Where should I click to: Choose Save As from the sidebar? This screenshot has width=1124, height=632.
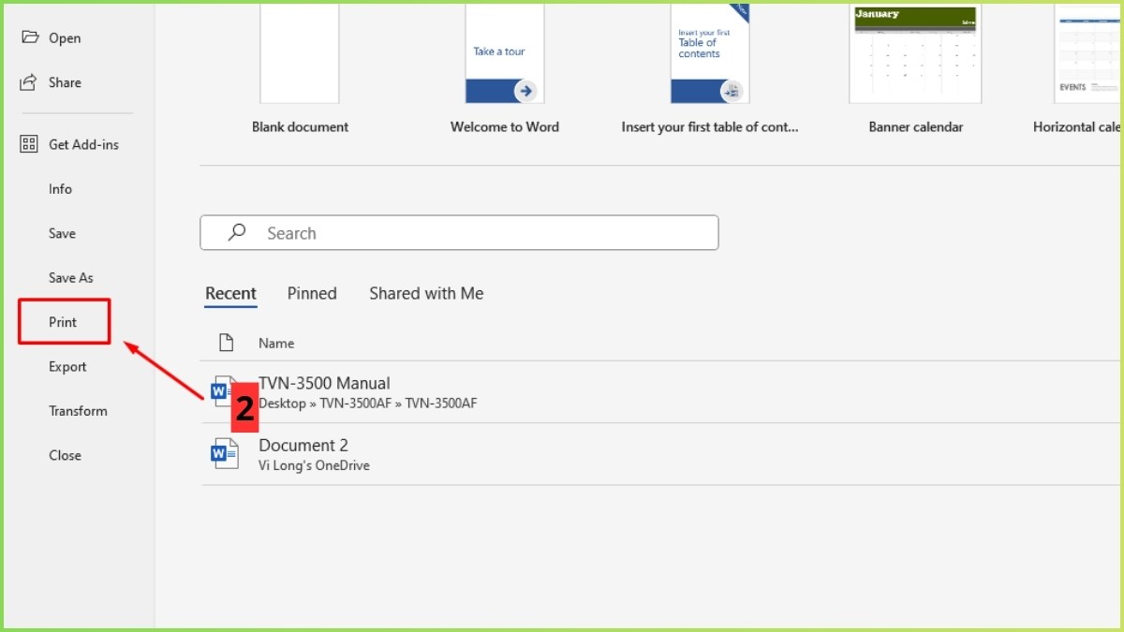pyautogui.click(x=71, y=278)
